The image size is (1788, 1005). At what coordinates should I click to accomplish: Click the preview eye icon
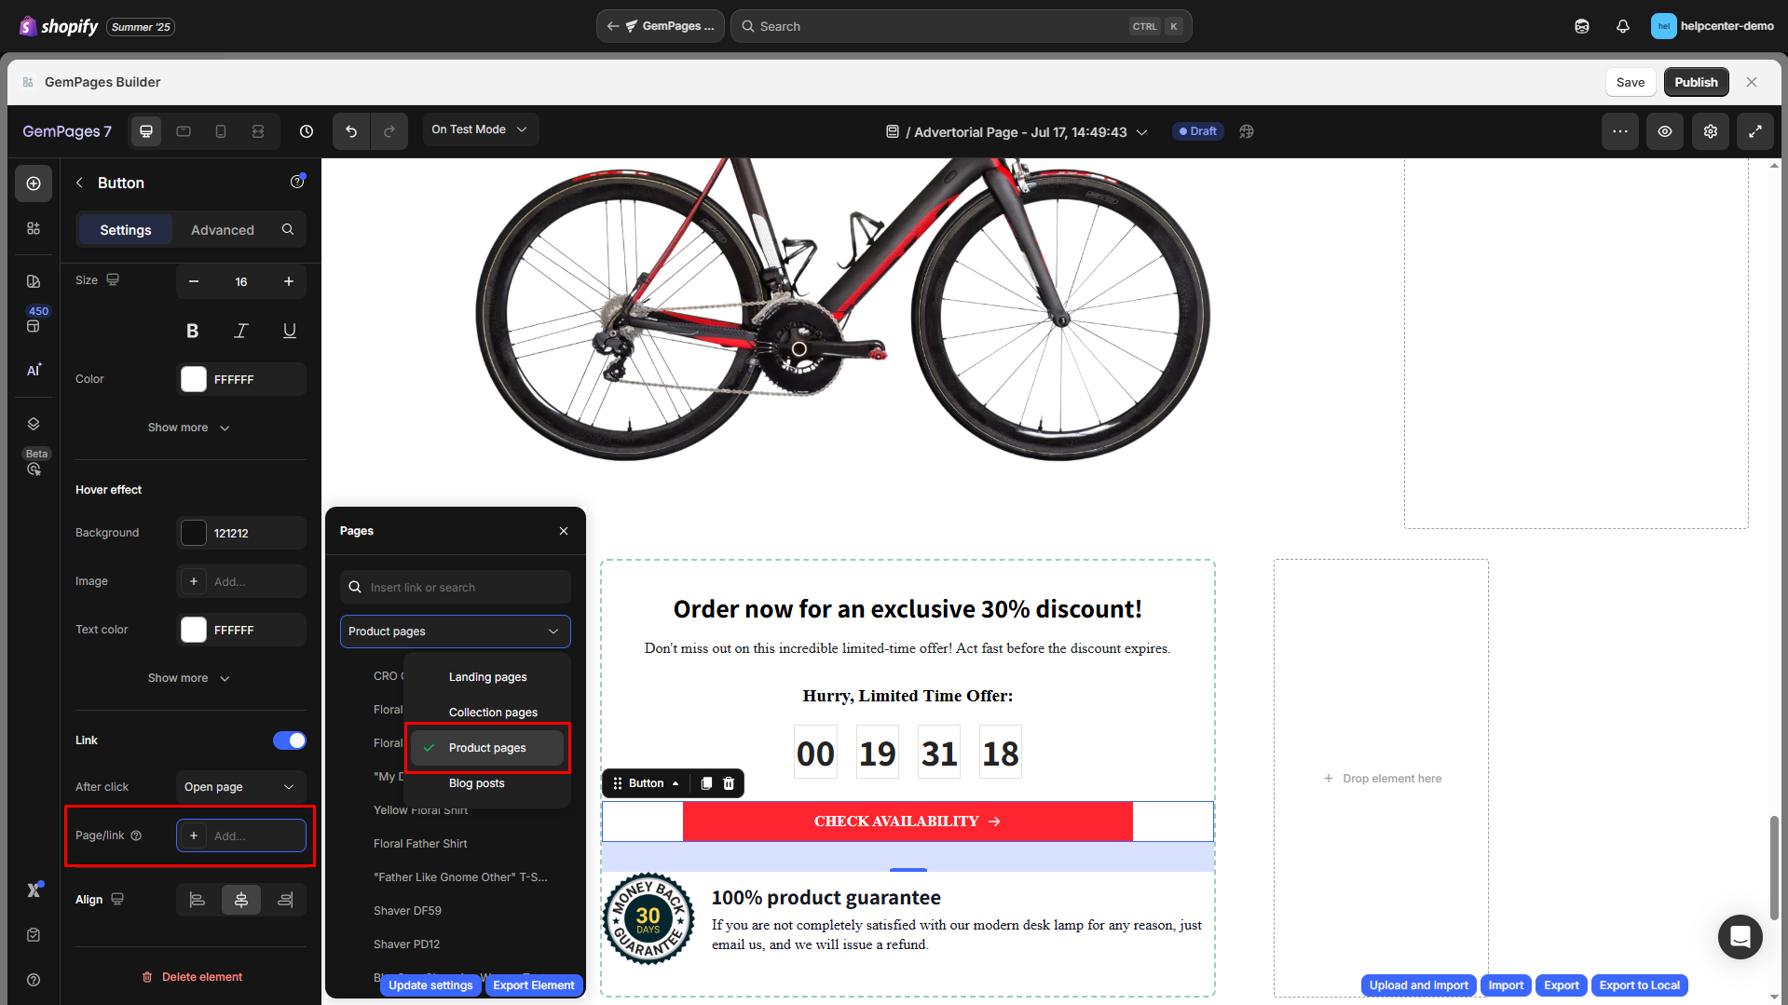1665,131
